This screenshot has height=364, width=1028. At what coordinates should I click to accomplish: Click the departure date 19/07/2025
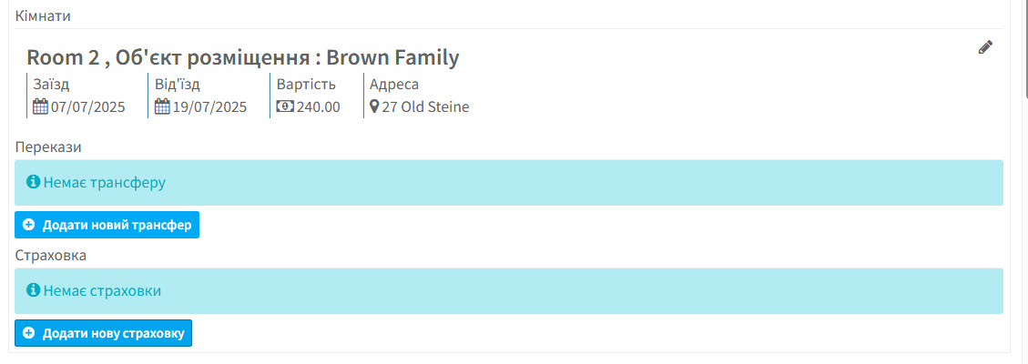tap(209, 106)
